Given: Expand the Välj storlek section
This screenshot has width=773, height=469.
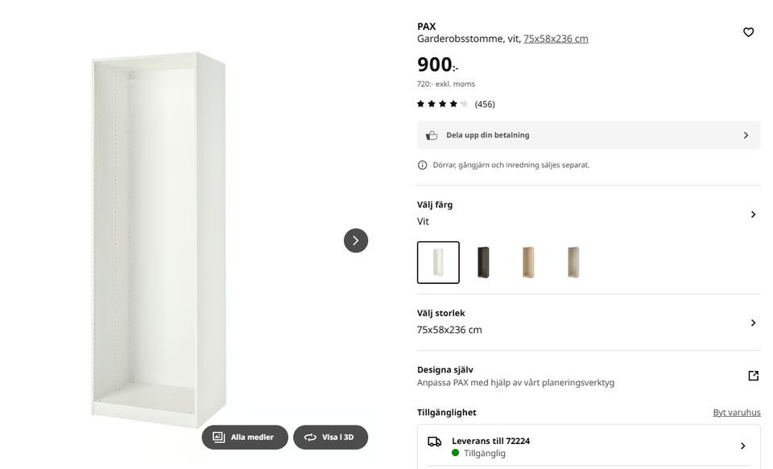Looking at the screenshot, I should (x=753, y=323).
